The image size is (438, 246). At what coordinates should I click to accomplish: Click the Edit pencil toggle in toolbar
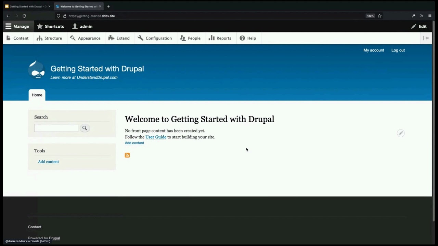419,26
